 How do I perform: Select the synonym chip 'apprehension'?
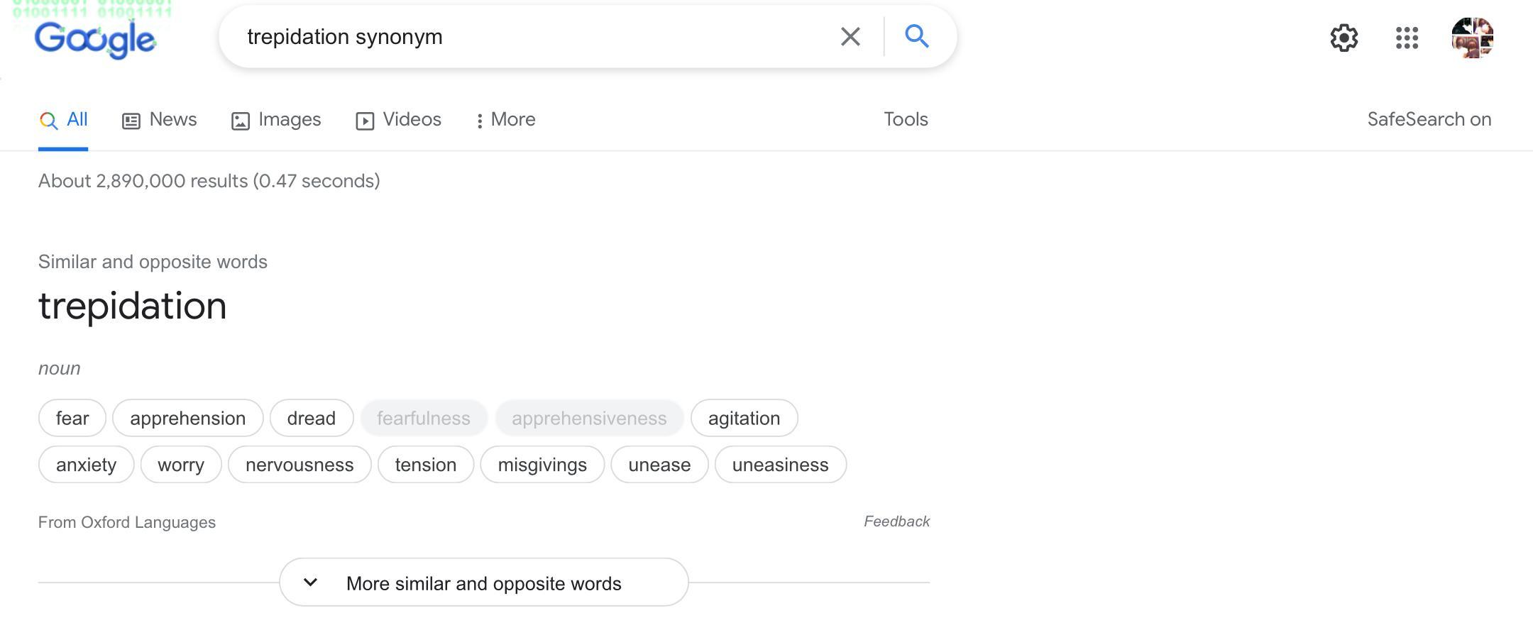pyautogui.click(x=187, y=419)
